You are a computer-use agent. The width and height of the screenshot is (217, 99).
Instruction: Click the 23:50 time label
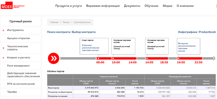(x=199, y=62)
